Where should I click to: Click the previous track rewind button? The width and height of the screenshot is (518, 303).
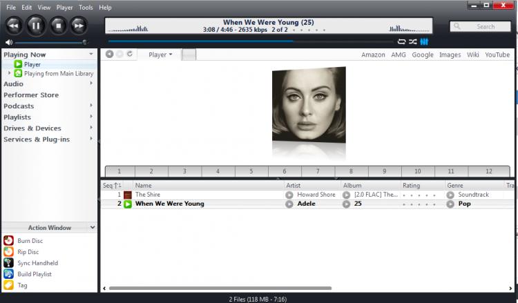[x=14, y=26]
